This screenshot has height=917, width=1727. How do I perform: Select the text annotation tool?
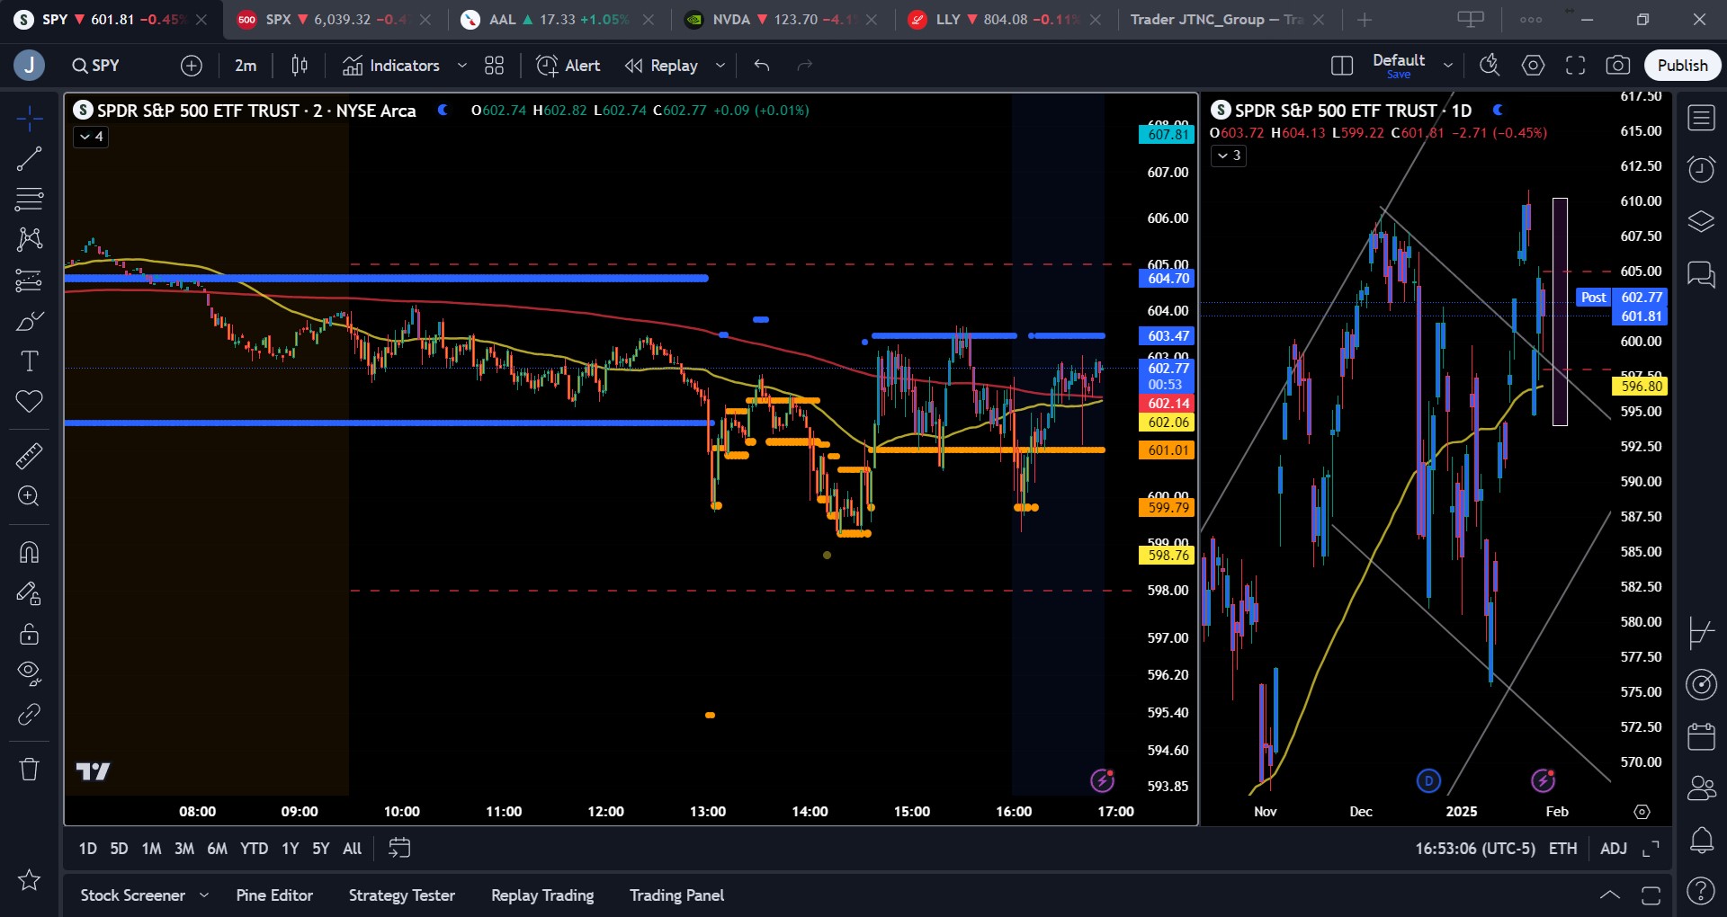(29, 361)
